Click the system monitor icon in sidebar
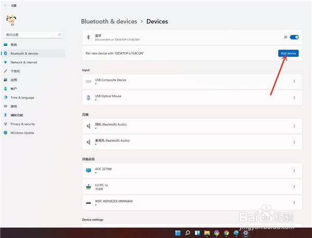This screenshot has height=238, width=312. (5, 45)
